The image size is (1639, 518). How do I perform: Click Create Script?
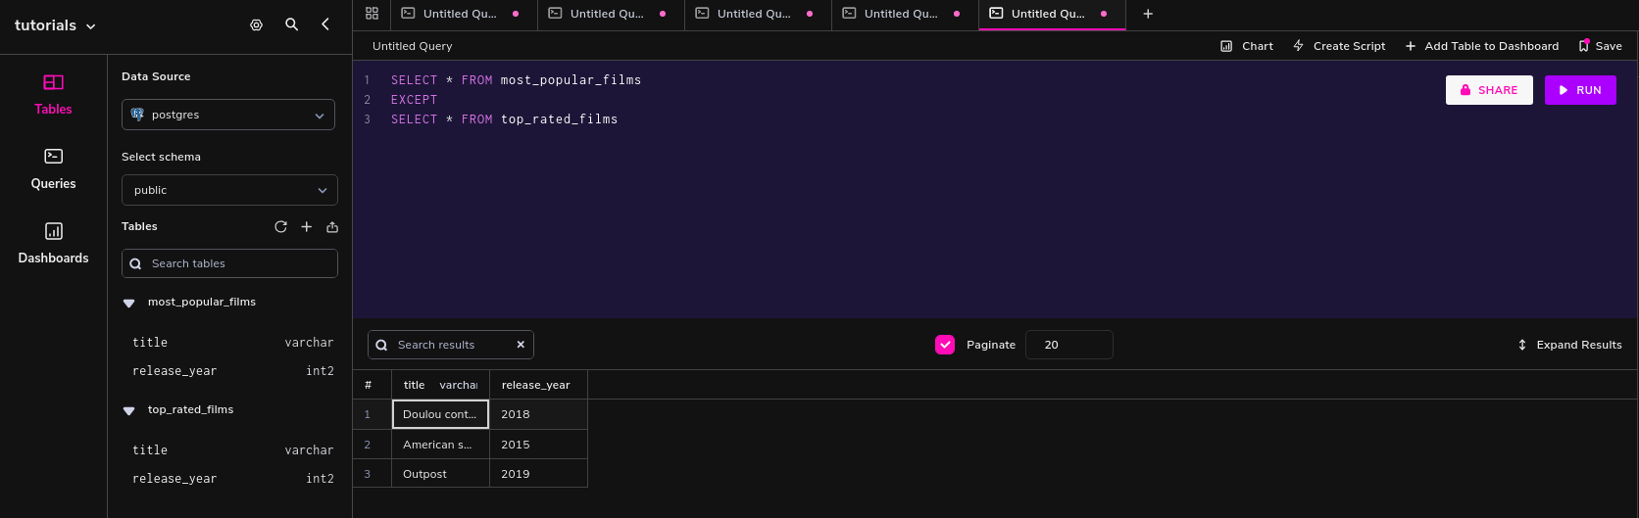click(x=1339, y=46)
